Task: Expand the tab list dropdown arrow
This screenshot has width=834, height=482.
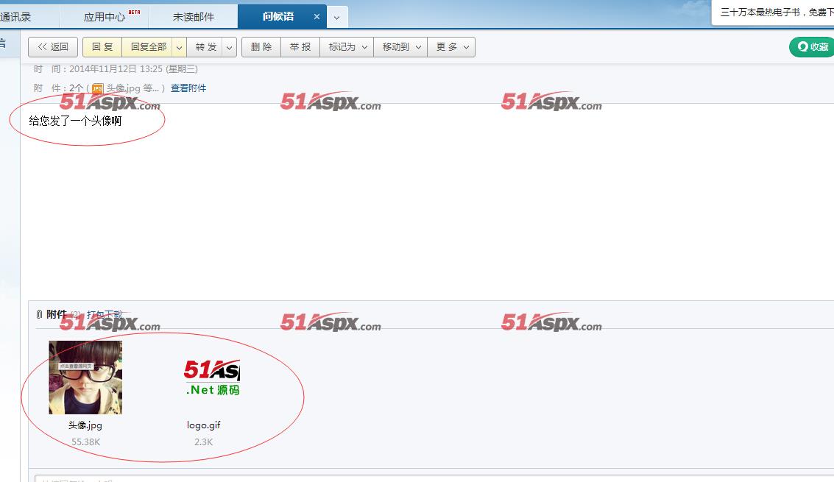Action: [336, 17]
